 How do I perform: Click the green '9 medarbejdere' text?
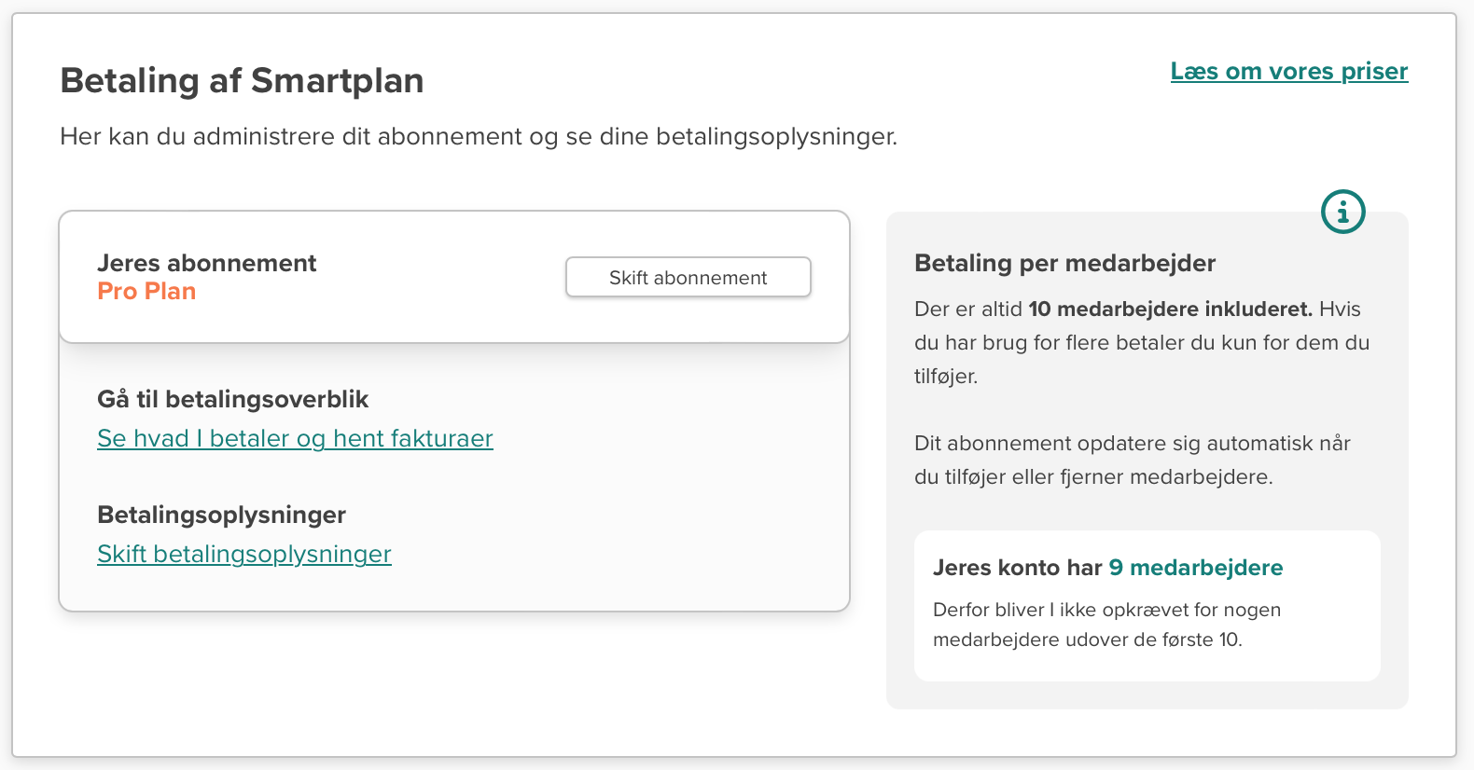coord(1195,568)
